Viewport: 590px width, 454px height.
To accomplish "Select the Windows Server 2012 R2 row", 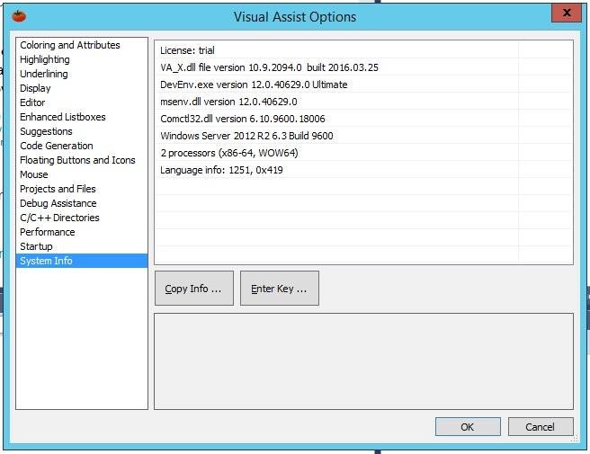I will [363, 136].
